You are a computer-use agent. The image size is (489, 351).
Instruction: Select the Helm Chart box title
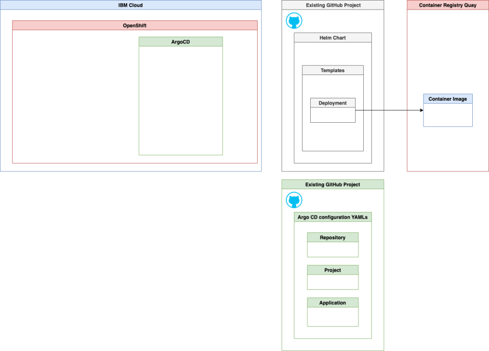333,38
